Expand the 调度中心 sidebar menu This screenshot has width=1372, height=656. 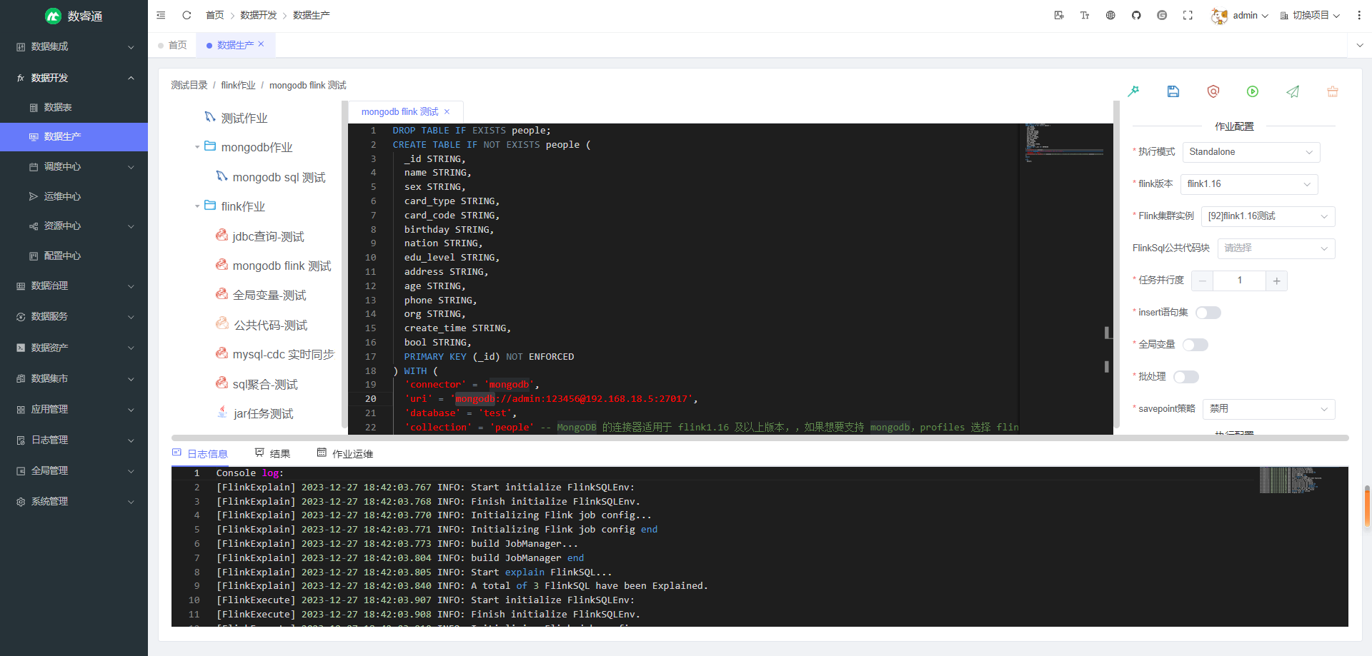74,166
